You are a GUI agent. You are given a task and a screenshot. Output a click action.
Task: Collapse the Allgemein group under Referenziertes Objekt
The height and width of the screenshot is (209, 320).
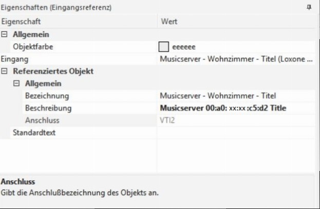(x=16, y=83)
